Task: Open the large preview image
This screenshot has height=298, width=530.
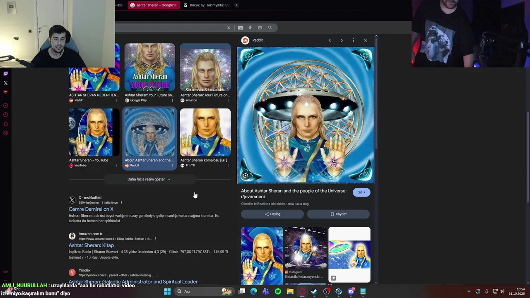Action: point(306,115)
